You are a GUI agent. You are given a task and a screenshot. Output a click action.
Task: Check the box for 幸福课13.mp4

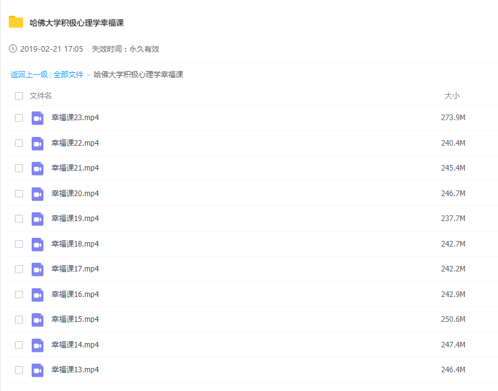coord(19,370)
